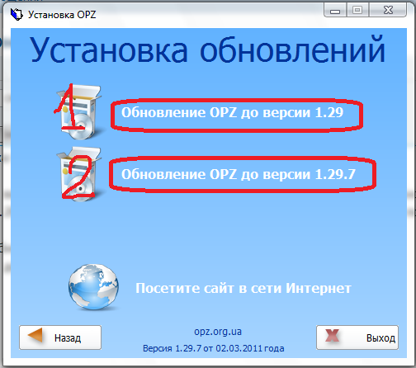
Task: Click the 'Установка обновлений' heading
Action: coord(207,50)
